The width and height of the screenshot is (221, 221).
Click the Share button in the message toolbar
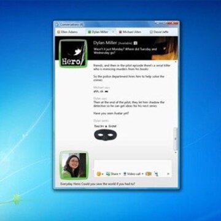[112, 174]
